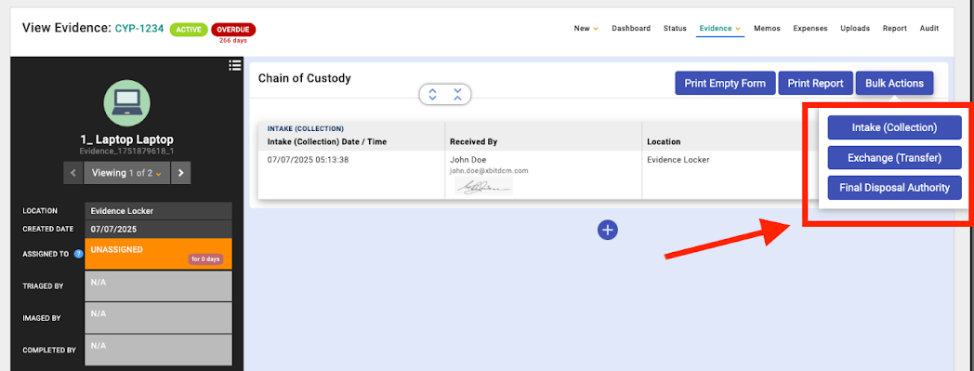This screenshot has height=371, width=974.
Task: Click the 1_ Laptop Laptop evidence title
Action: click(x=126, y=139)
